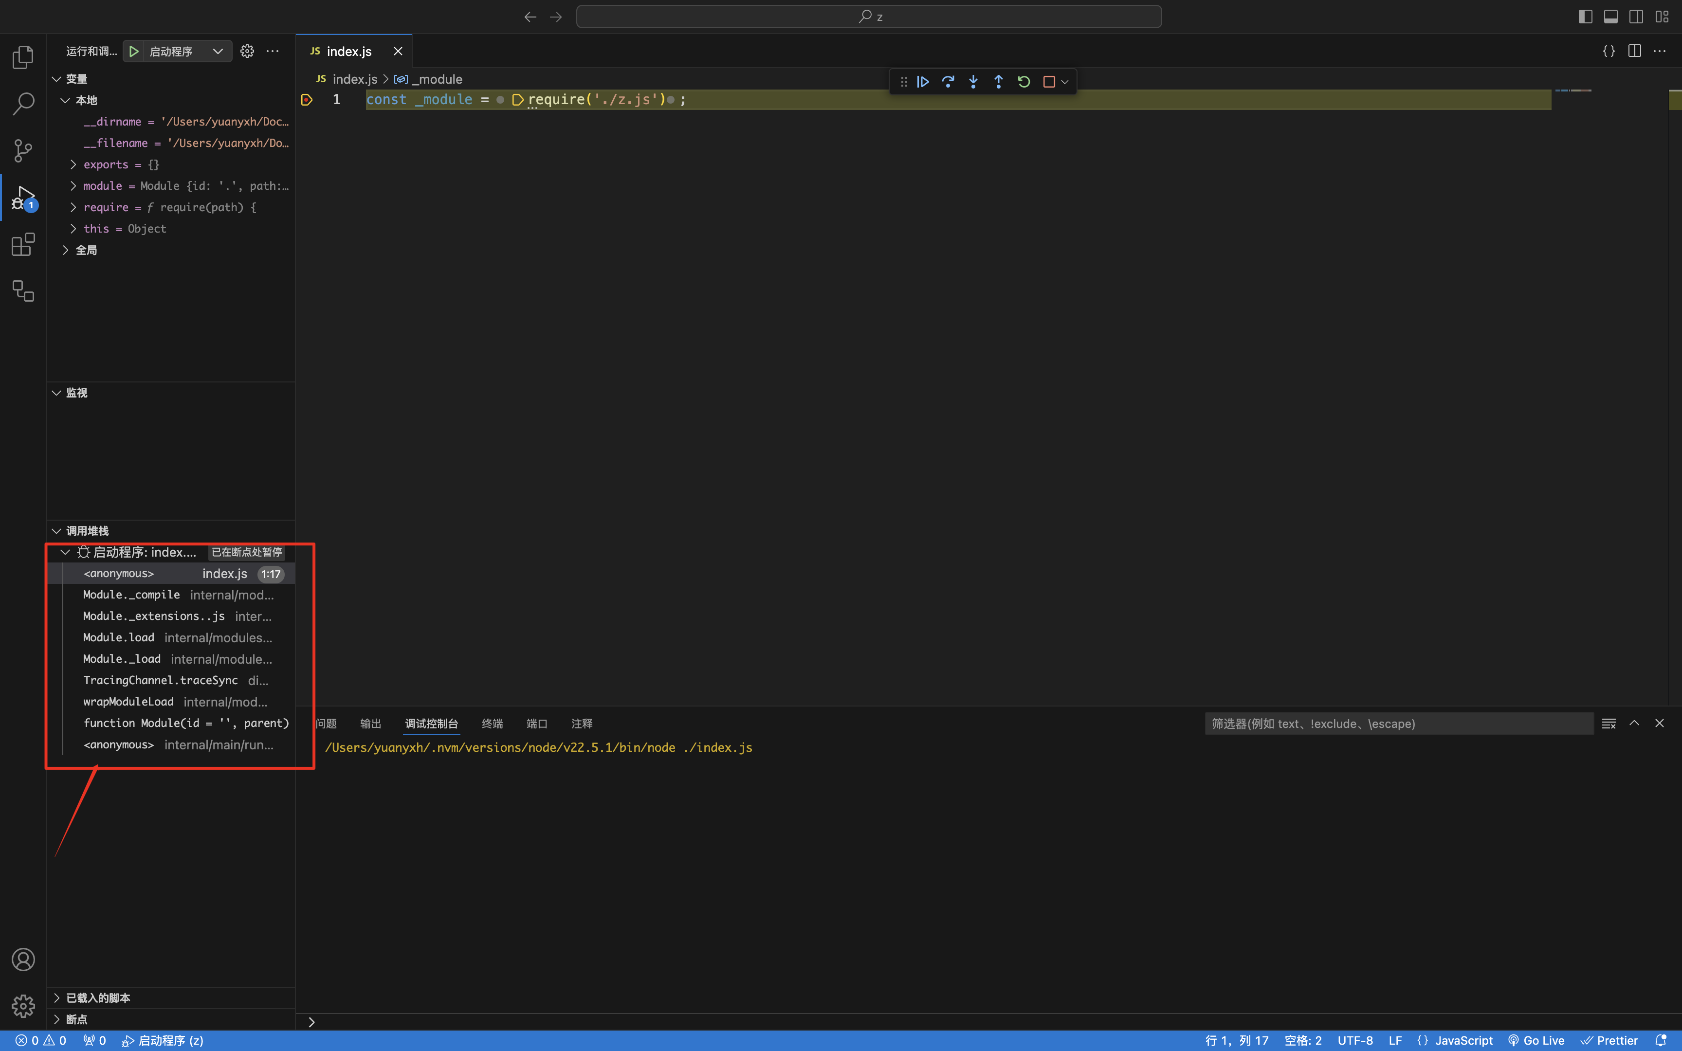The width and height of the screenshot is (1682, 1051).
Task: Open the Source Control view
Action: click(23, 150)
